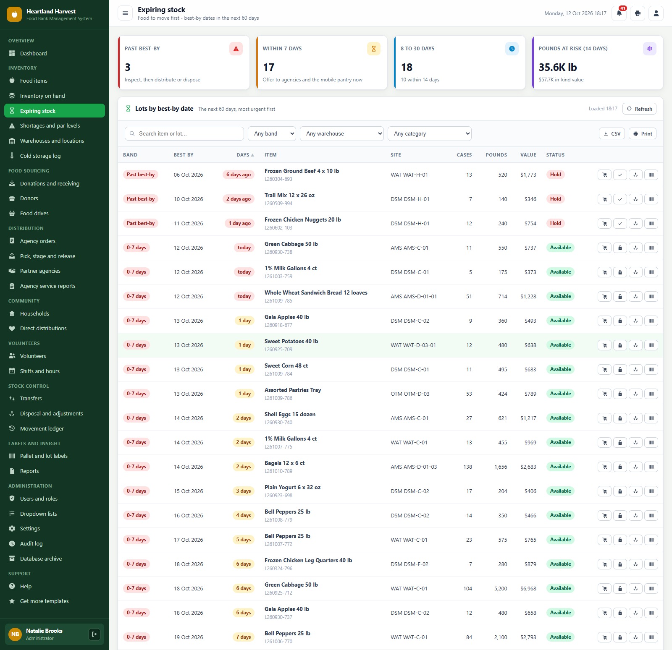Click the Refresh button

click(x=639, y=109)
